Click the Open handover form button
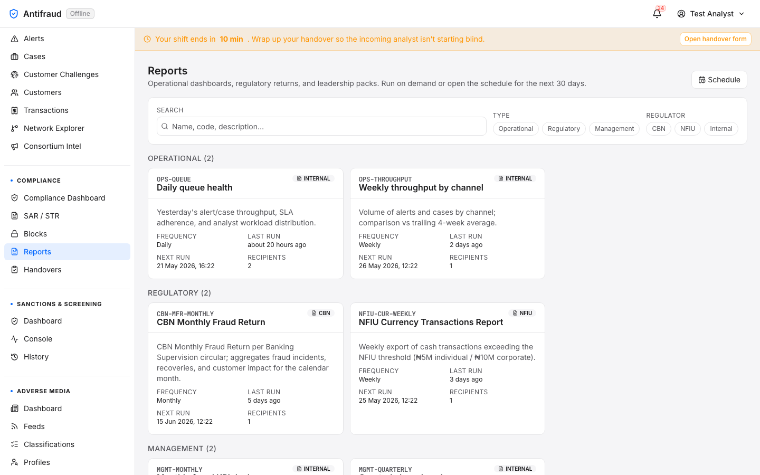 point(715,39)
